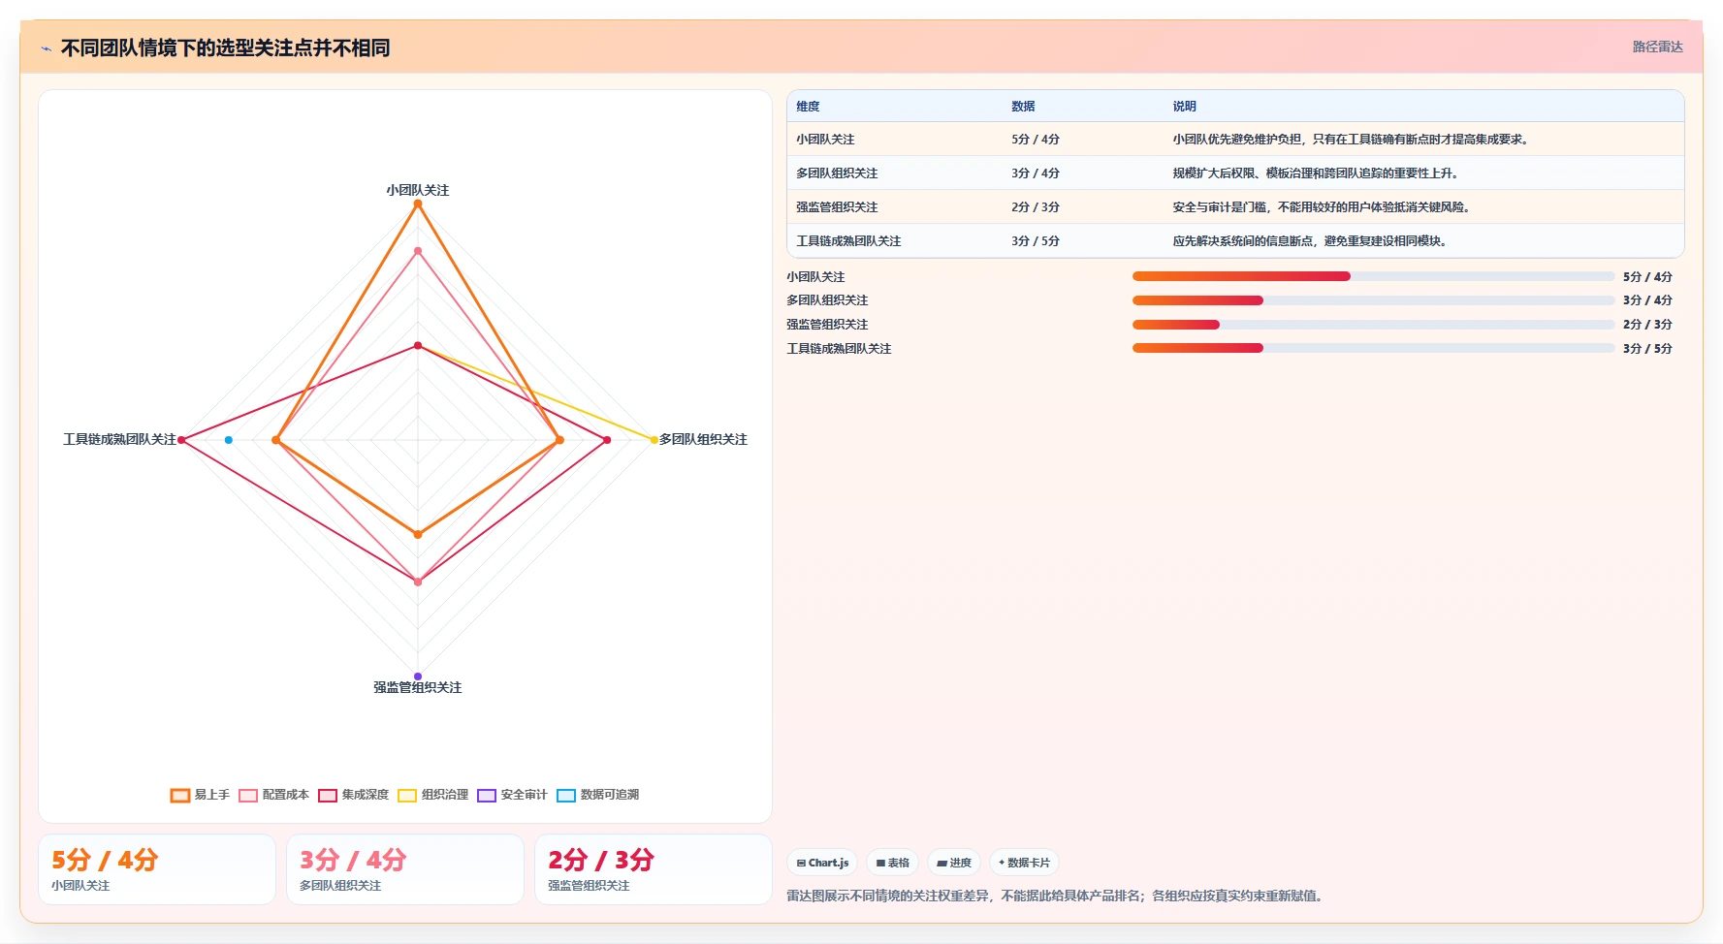Click the 小团队关注 label beside its progress bar
Image resolution: width=1723 pixels, height=944 pixels.
tap(815, 277)
